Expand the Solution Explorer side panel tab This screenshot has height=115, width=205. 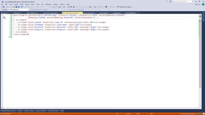click(x=203, y=17)
